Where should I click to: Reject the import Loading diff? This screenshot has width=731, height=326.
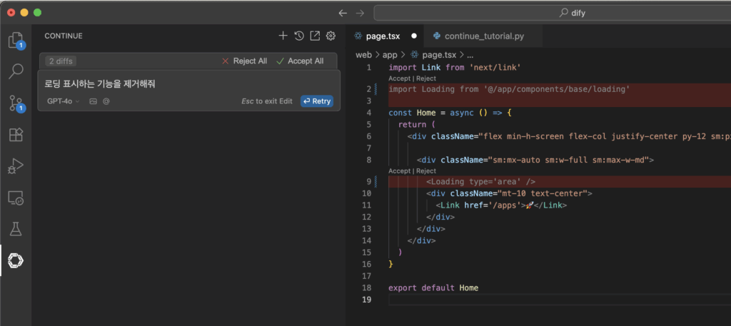coord(426,78)
